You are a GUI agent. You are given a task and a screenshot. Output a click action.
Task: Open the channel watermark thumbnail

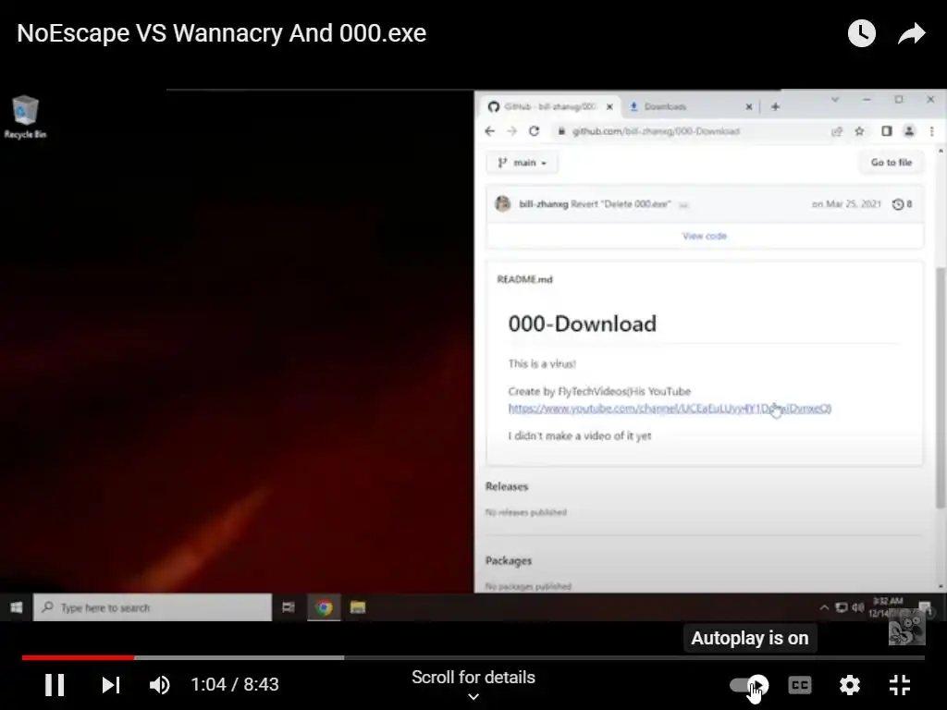(906, 628)
